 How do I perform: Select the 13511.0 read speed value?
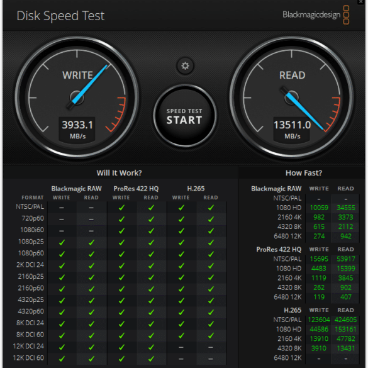click(x=292, y=125)
